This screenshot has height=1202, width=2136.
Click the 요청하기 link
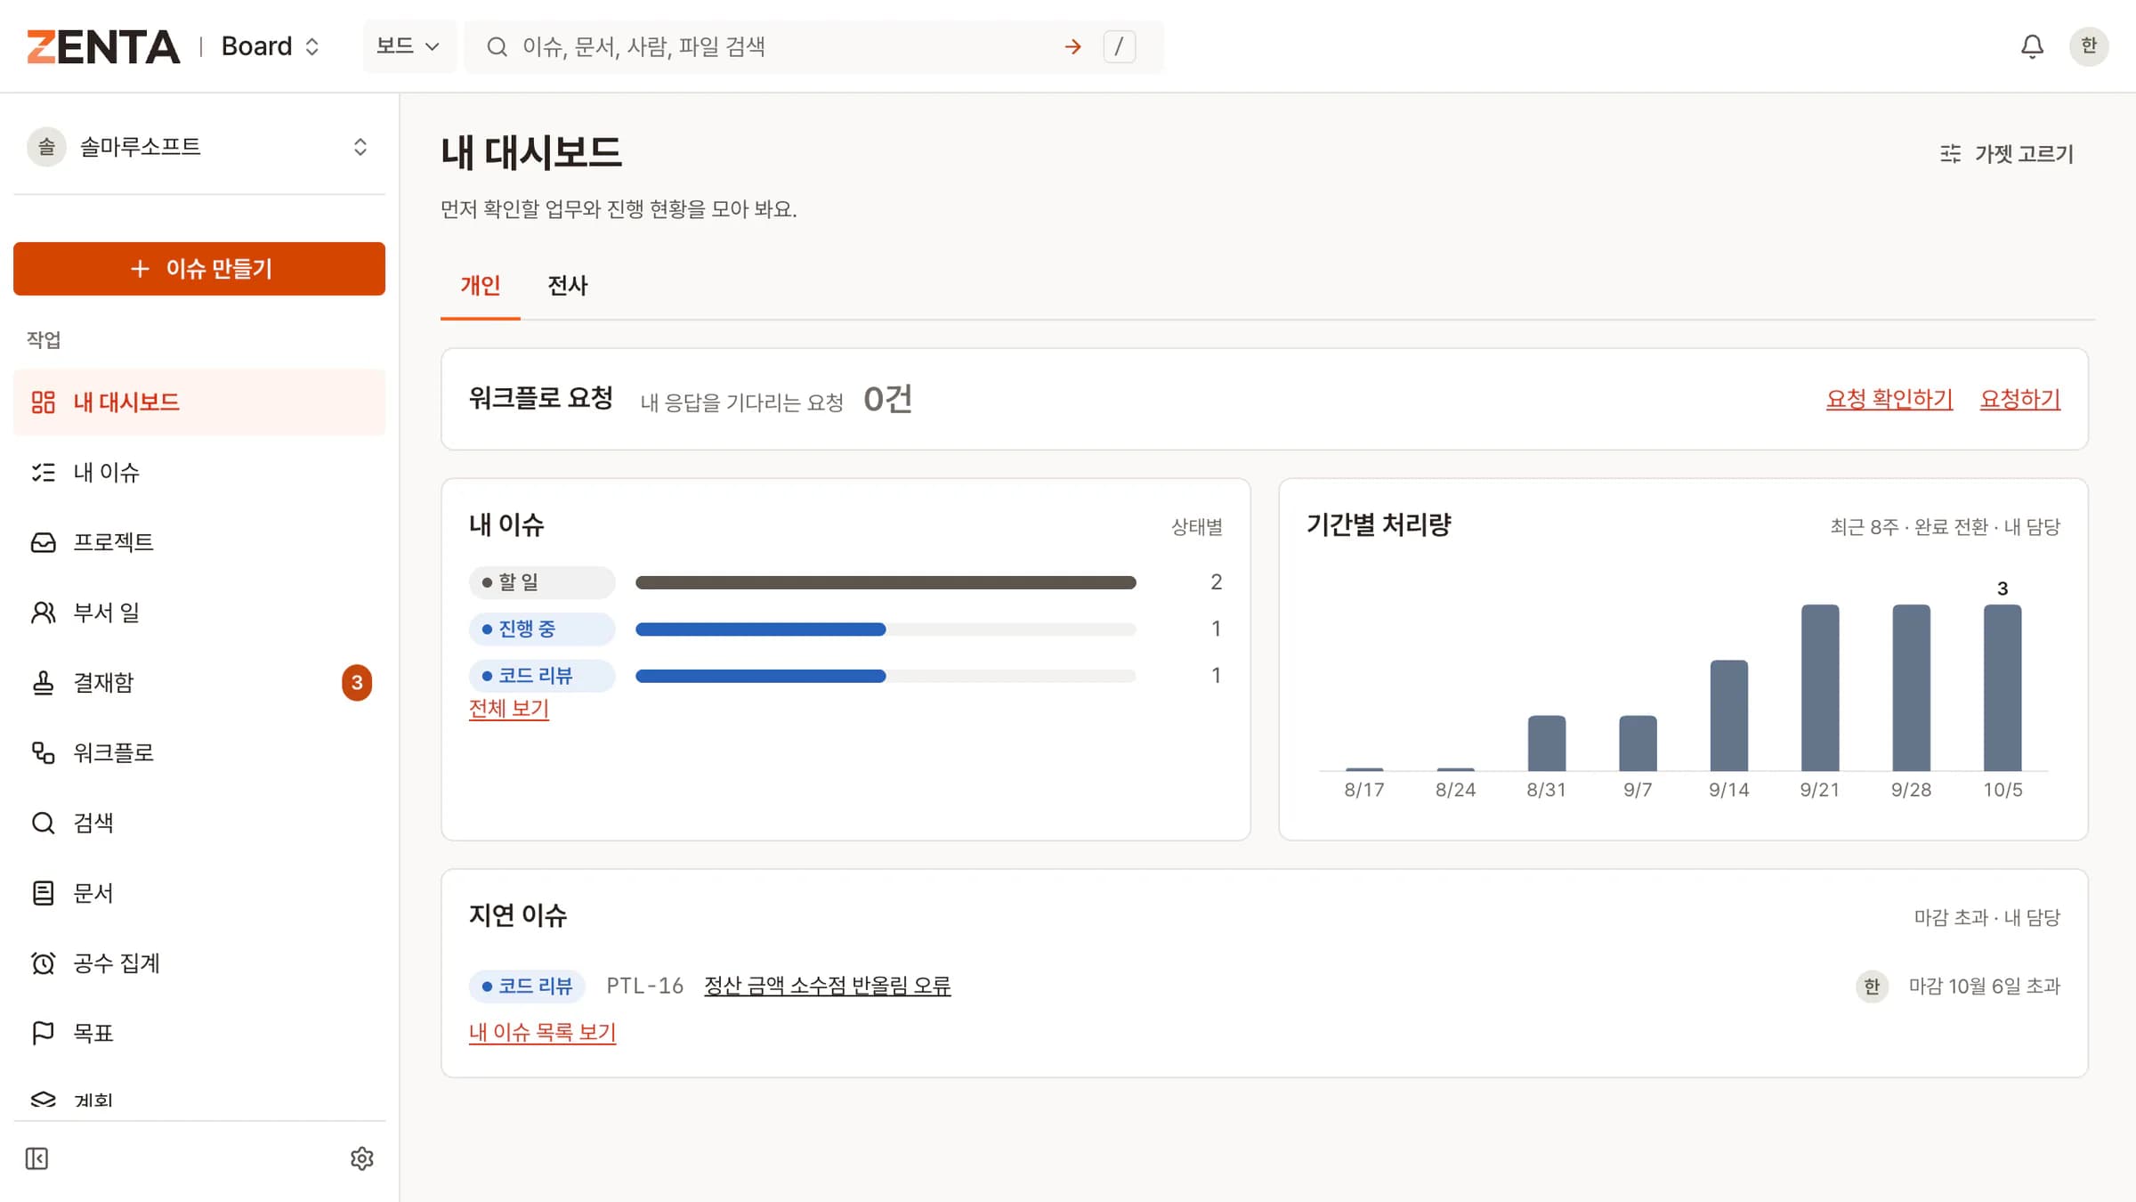[2020, 399]
